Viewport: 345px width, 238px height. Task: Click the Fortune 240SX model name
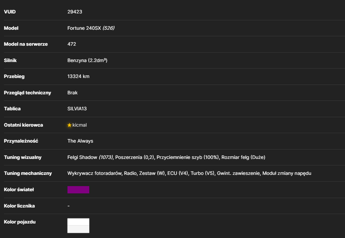click(x=84, y=28)
